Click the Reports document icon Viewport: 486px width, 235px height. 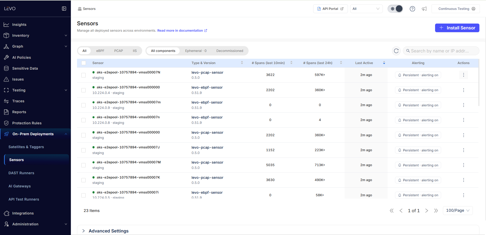click(x=6, y=112)
